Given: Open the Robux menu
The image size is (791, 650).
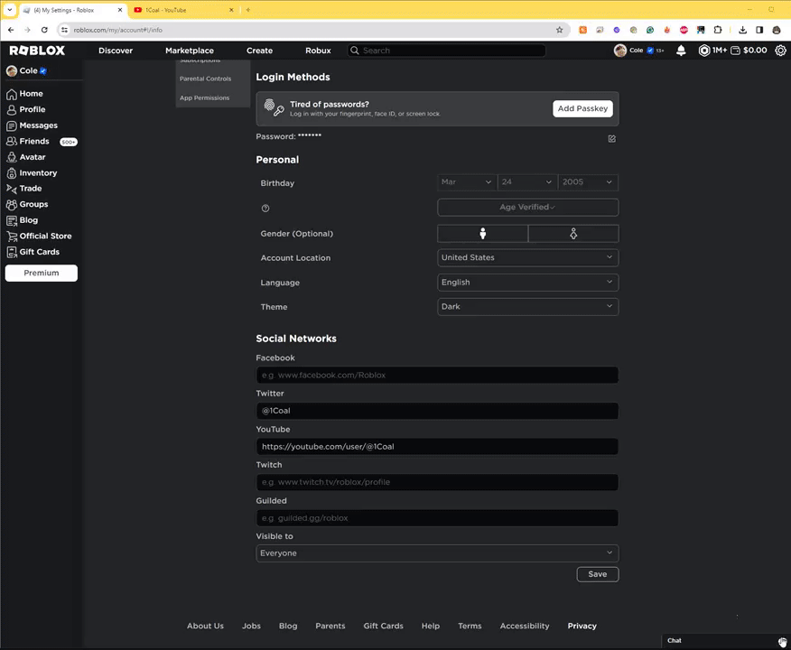Looking at the screenshot, I should (x=319, y=51).
